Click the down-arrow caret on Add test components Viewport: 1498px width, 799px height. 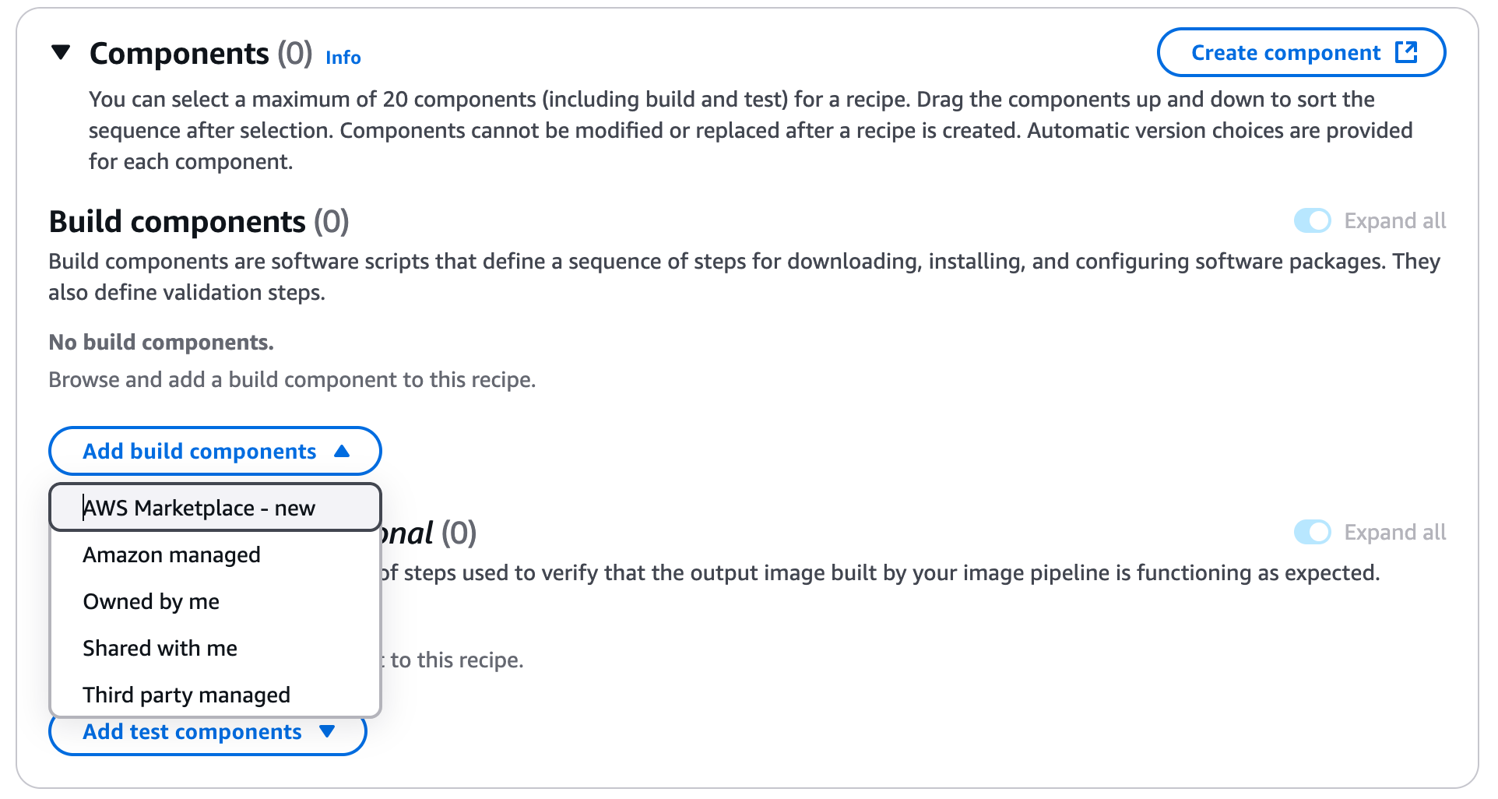click(x=327, y=732)
